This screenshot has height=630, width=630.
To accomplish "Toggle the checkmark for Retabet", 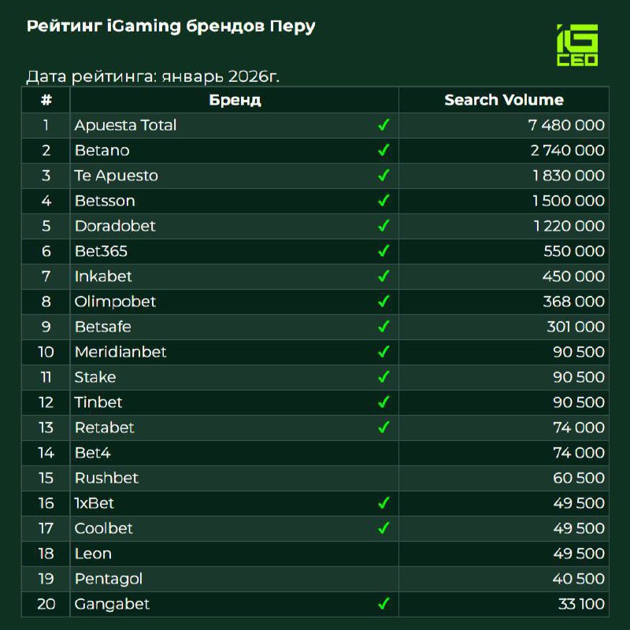I will (384, 428).
